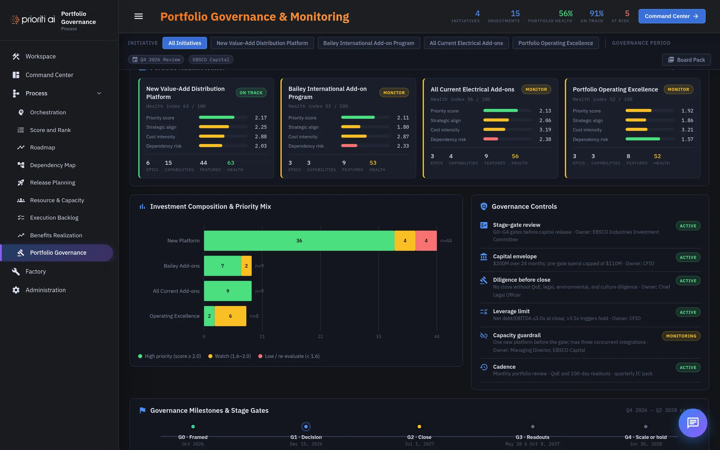
Task: Click the 56% PORTFOLIO HEALTH stat
Action: [x=550, y=16]
